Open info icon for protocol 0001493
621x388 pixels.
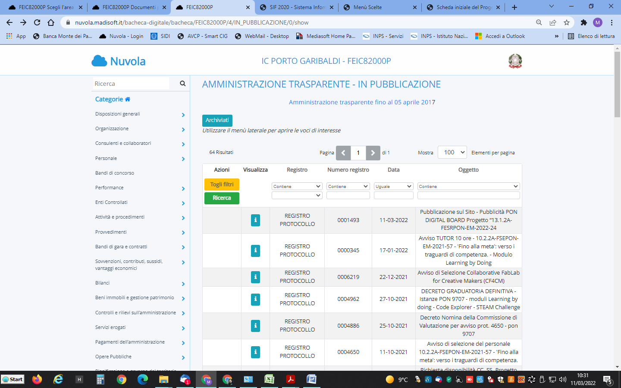pos(255,220)
